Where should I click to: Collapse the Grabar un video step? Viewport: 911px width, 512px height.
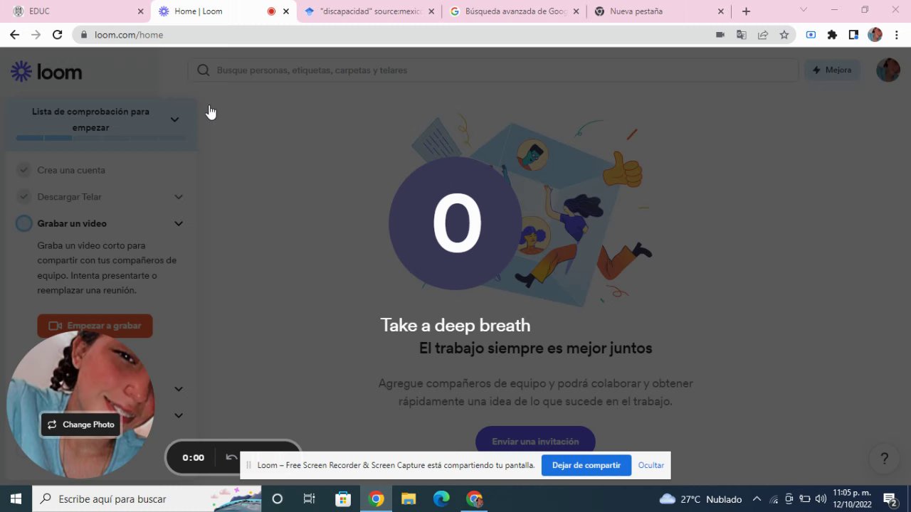click(179, 223)
